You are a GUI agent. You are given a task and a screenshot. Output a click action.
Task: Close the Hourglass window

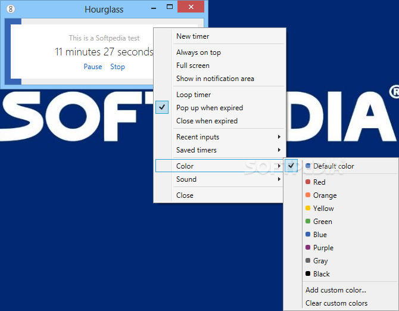191,7
